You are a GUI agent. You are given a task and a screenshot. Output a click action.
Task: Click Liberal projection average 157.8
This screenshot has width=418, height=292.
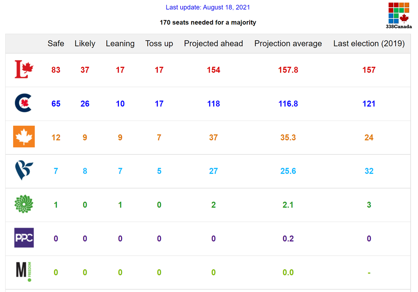[288, 70]
